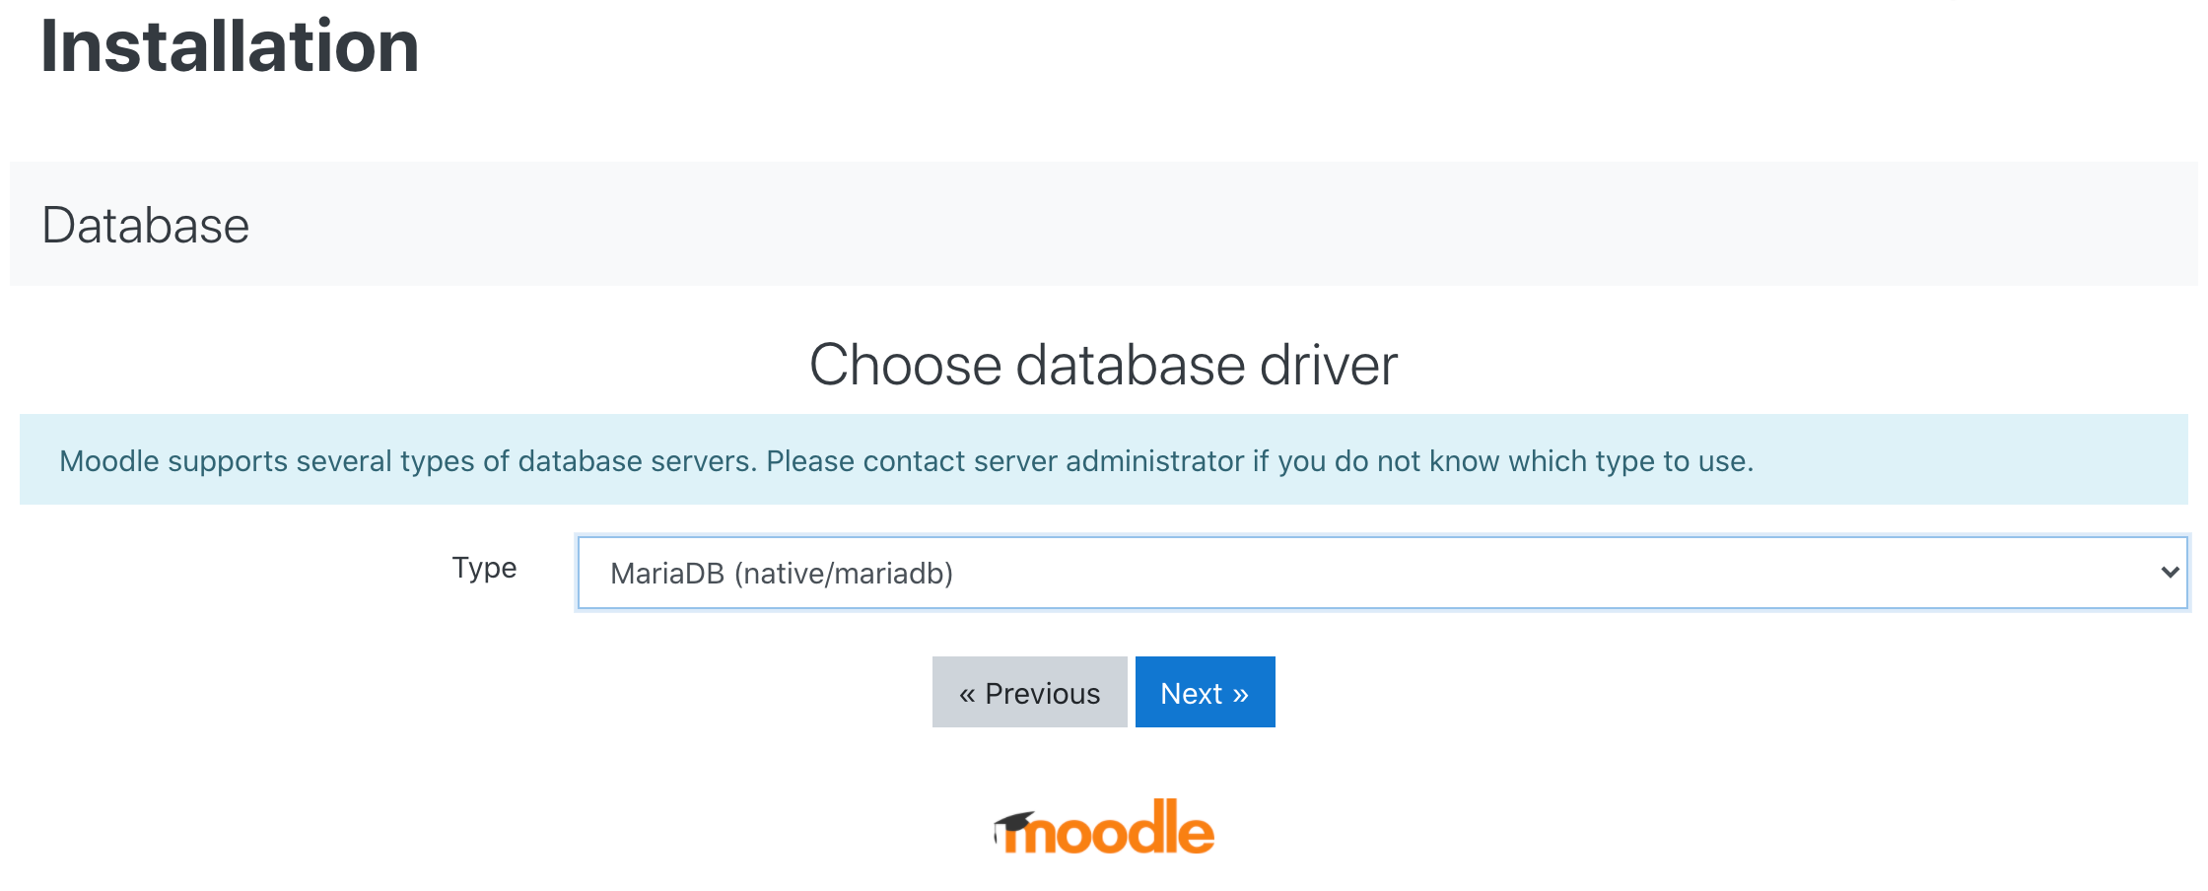Click the word 'Previous' on gray button
Screen dimensions: 2208x891
point(1042,694)
